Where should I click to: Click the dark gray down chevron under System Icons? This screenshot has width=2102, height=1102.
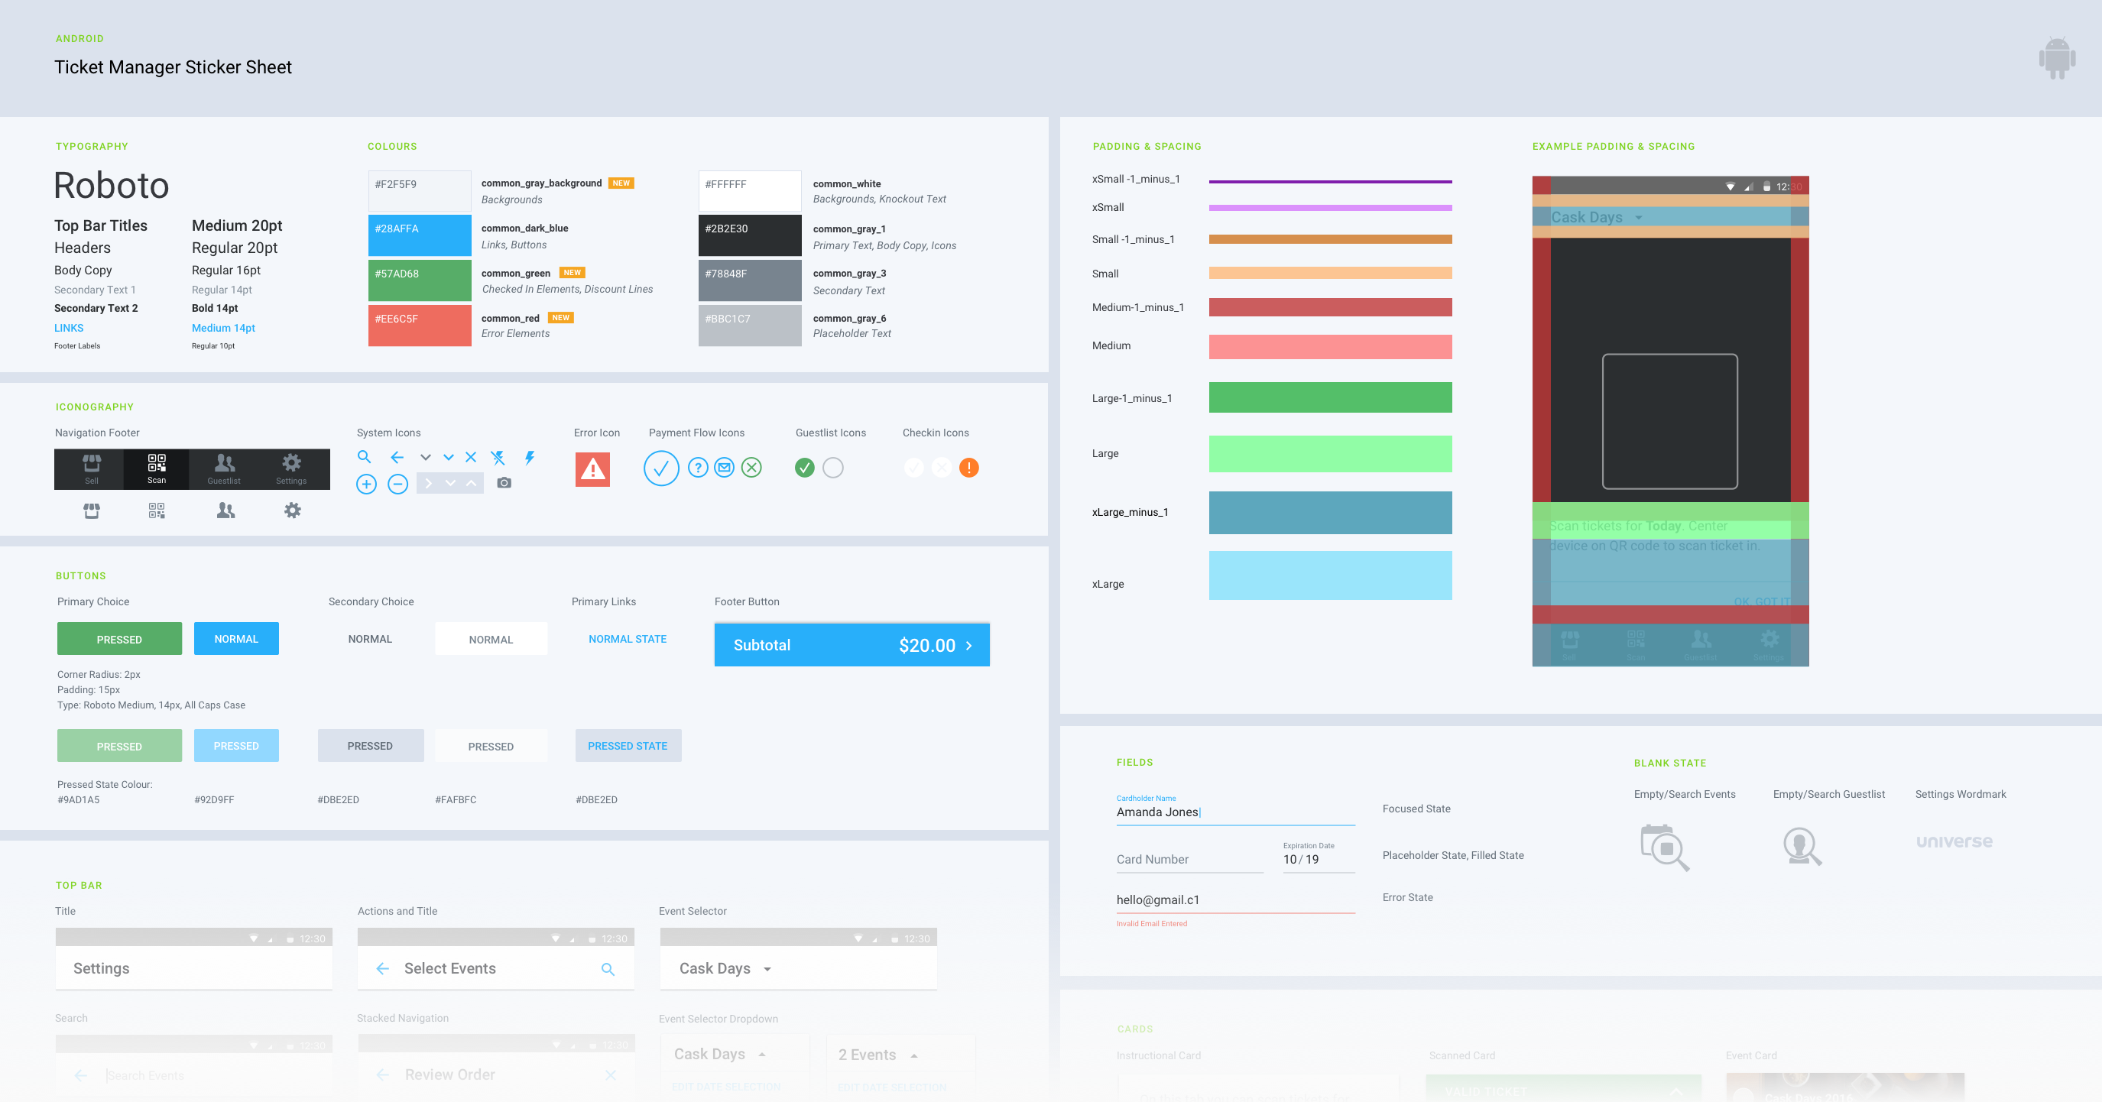click(x=425, y=458)
